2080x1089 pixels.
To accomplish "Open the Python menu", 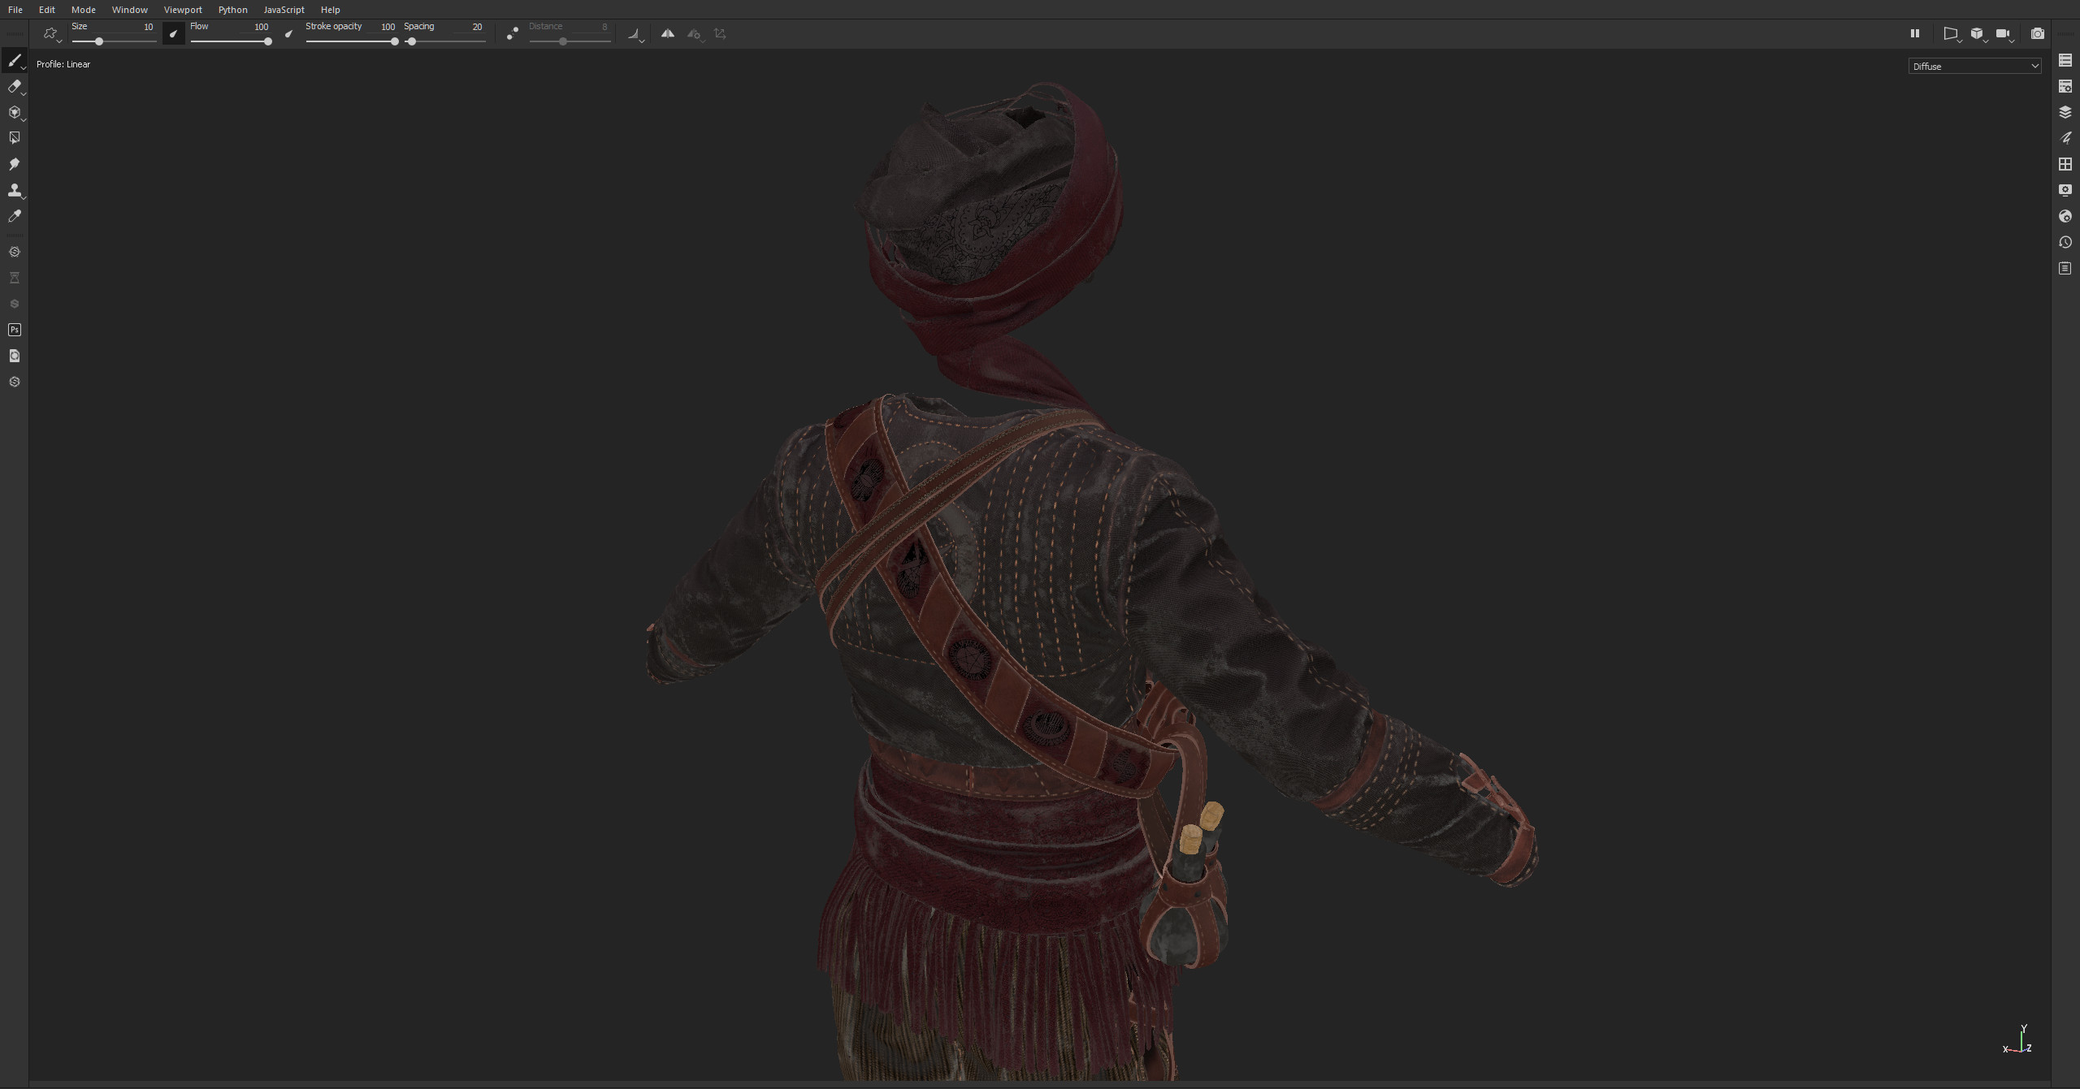I will (233, 10).
